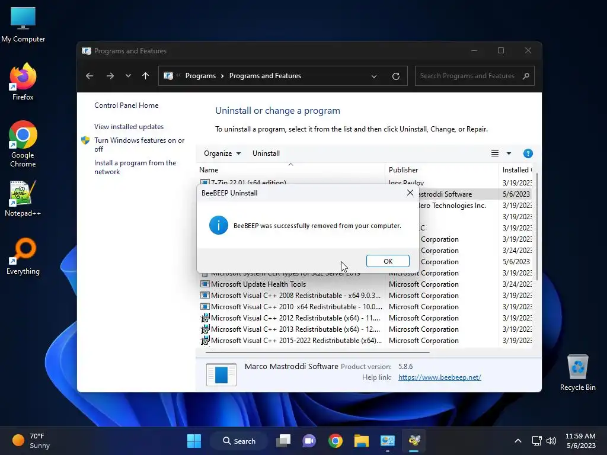Image resolution: width=607 pixels, height=455 pixels.
Task: Open the Recycle Bin on the desktop
Action: click(577, 373)
